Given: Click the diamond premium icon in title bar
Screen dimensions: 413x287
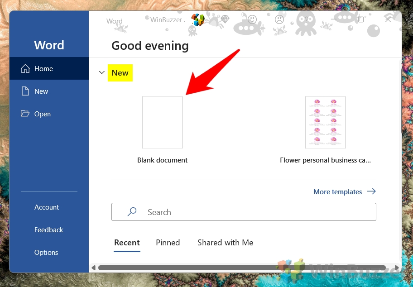Looking at the screenshot, I should 225,19.
